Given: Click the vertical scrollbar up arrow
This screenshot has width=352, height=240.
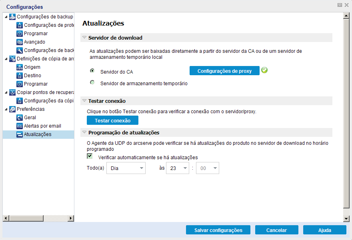Looking at the screenshot, I should point(346,16).
